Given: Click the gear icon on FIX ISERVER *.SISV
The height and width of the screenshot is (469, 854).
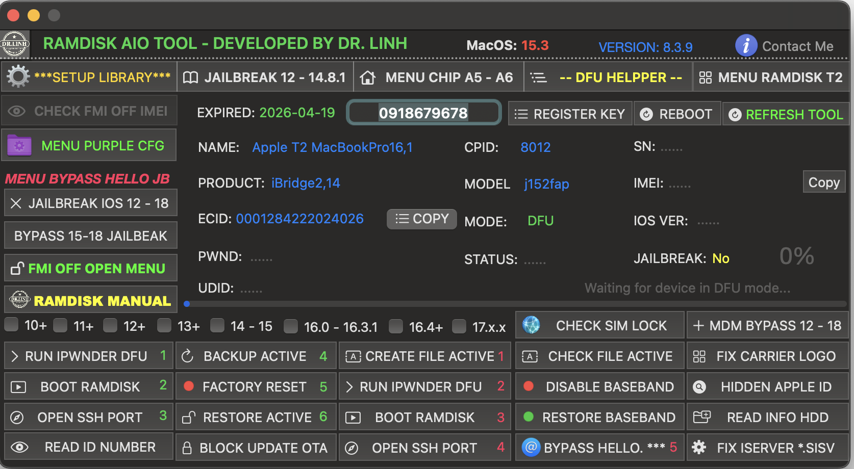Looking at the screenshot, I should tap(699, 448).
